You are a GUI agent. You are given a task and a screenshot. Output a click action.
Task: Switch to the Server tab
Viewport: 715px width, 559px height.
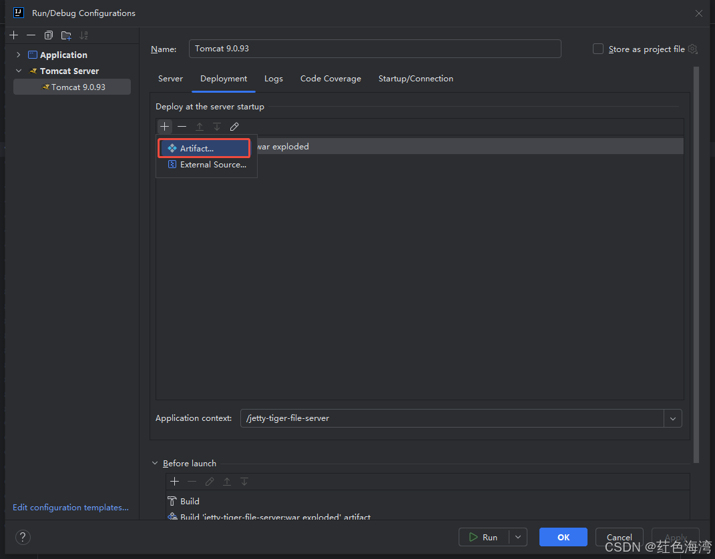[170, 79]
